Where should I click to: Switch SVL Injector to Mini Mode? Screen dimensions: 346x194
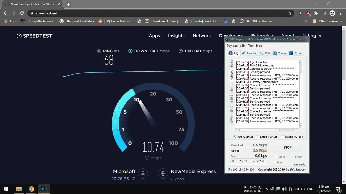coord(299,165)
